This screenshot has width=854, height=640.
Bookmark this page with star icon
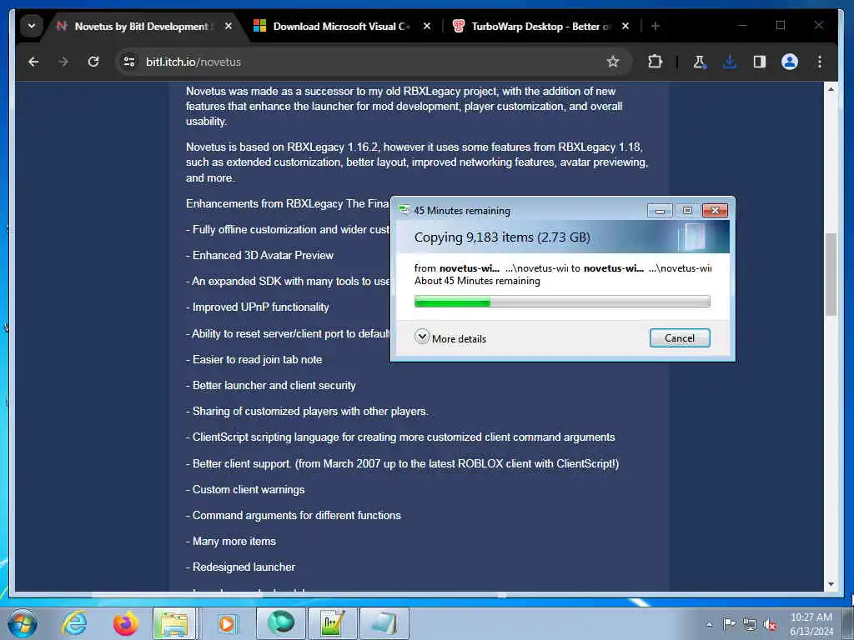click(x=613, y=62)
